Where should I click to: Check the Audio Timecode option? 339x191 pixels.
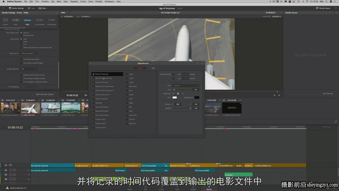93,99
